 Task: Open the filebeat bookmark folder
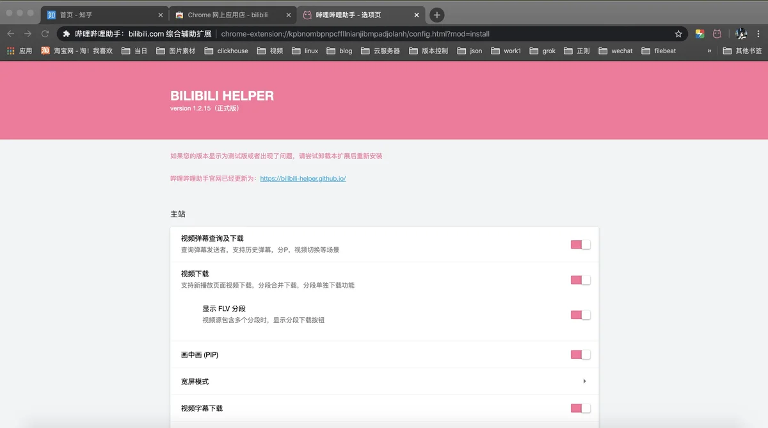click(659, 51)
